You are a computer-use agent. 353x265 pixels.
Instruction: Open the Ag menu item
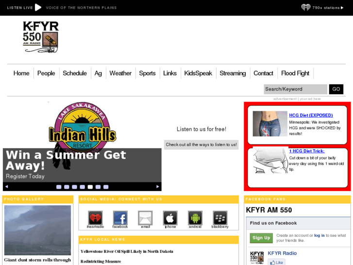click(98, 73)
